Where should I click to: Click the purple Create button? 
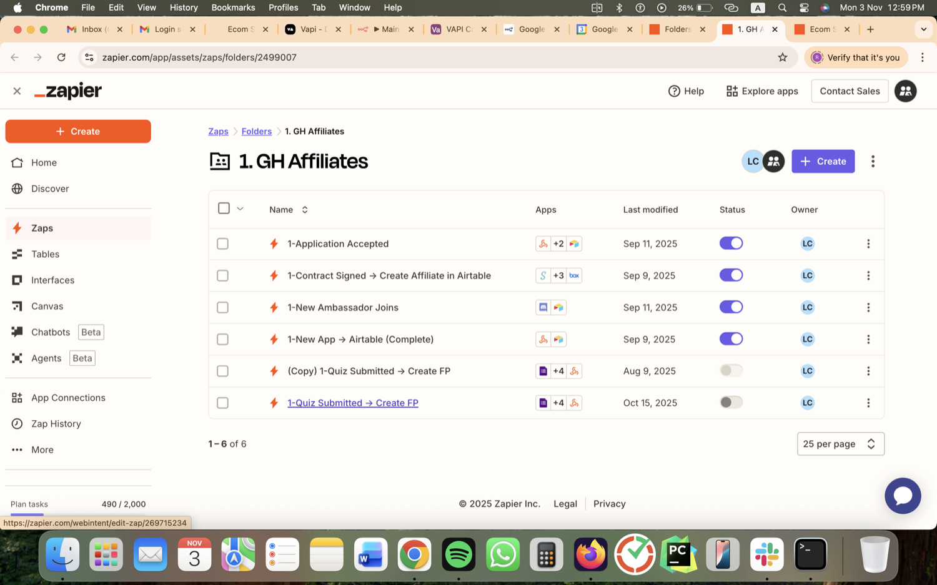click(x=823, y=161)
